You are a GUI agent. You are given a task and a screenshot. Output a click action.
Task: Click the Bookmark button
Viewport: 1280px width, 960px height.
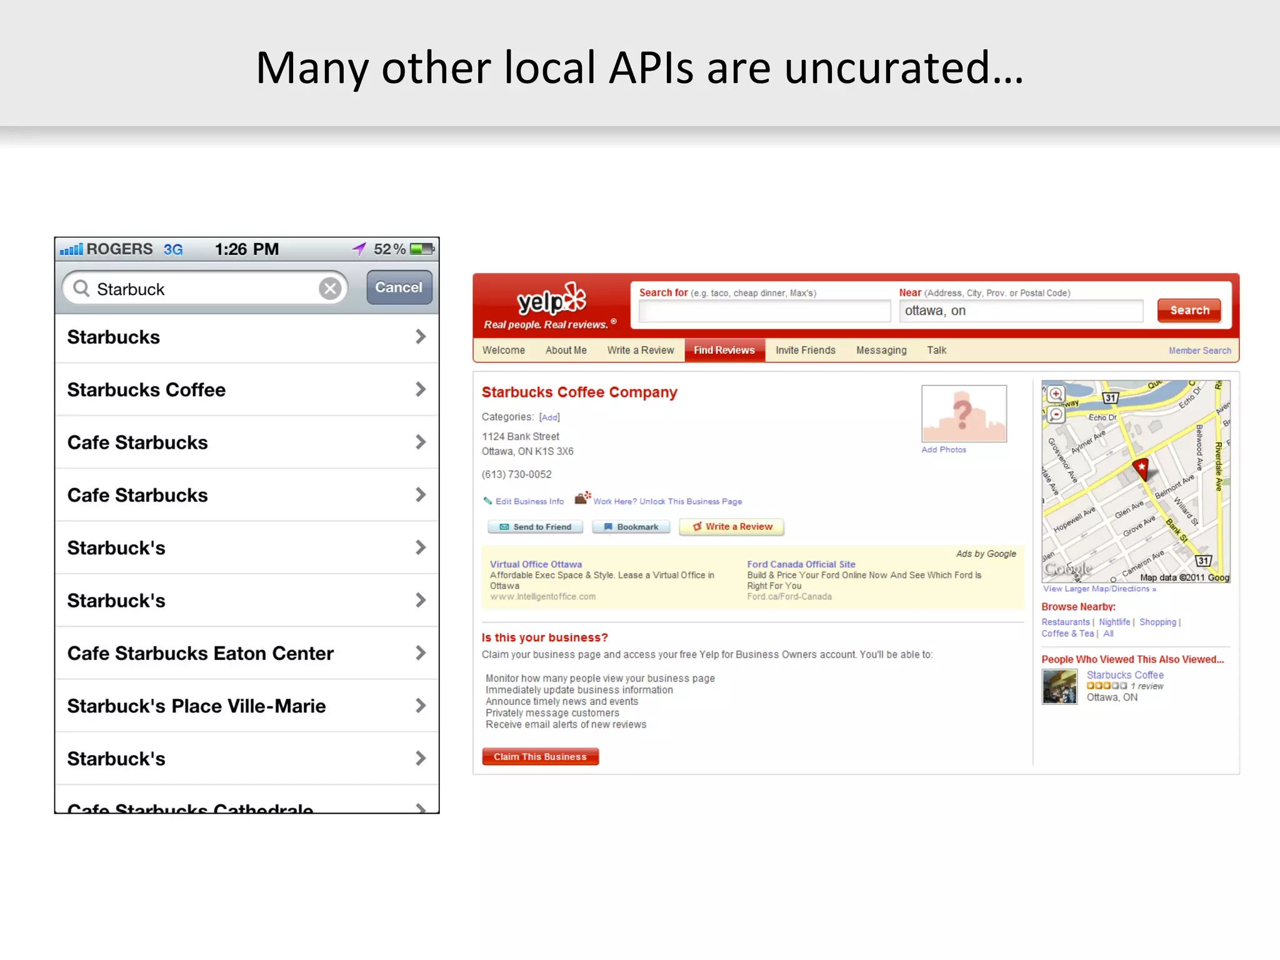[x=631, y=527]
